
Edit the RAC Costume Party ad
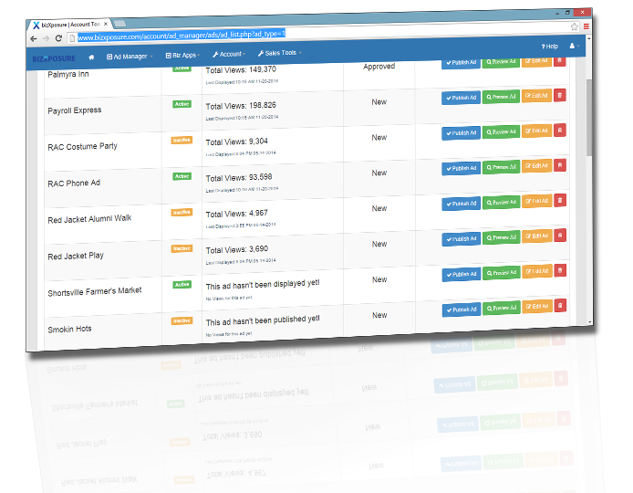coord(536,131)
